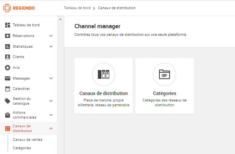Expand the Actions commerciales chevron

click(x=51, y=115)
